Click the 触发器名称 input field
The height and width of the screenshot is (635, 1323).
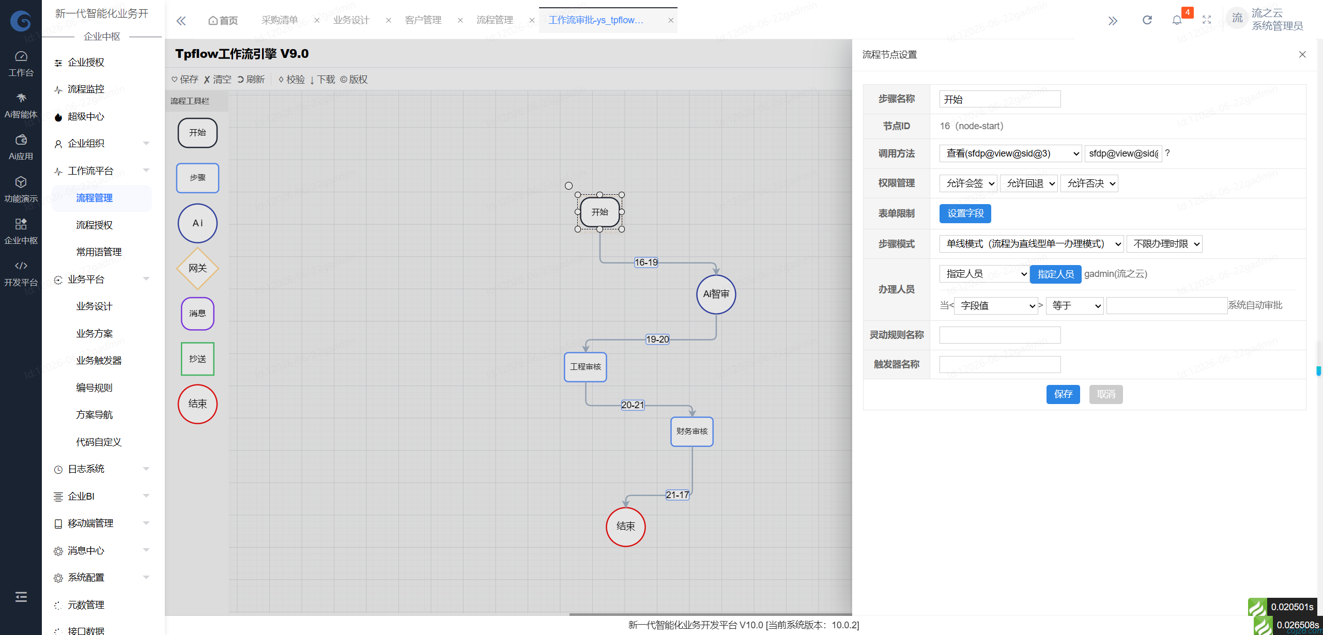pyautogui.click(x=1000, y=365)
